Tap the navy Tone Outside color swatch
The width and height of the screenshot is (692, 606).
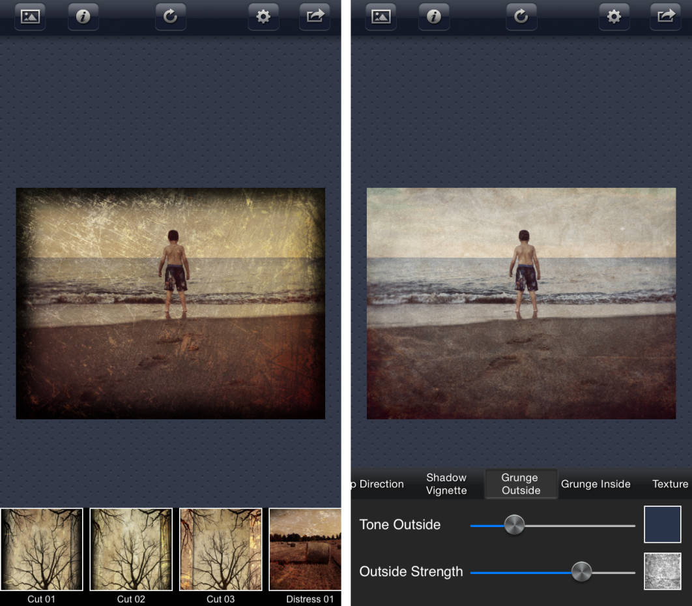coord(662,523)
